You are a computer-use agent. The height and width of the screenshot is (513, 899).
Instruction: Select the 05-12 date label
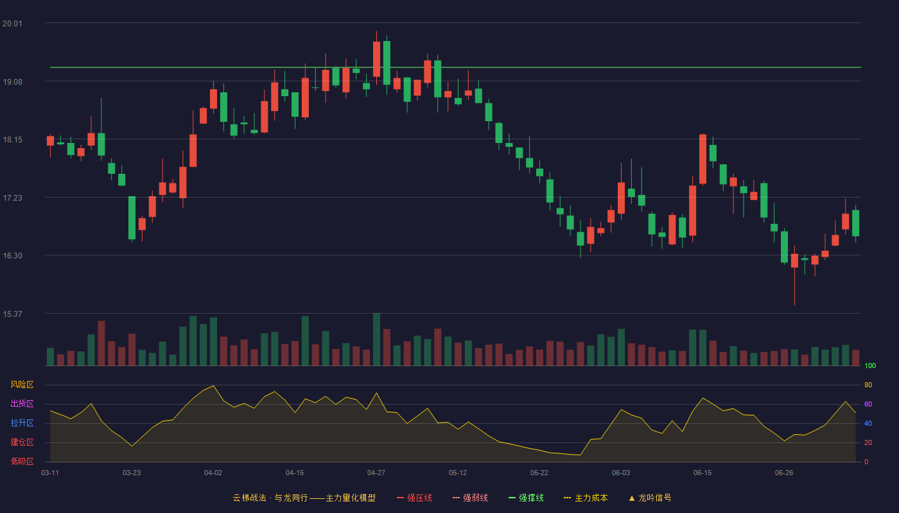458,473
